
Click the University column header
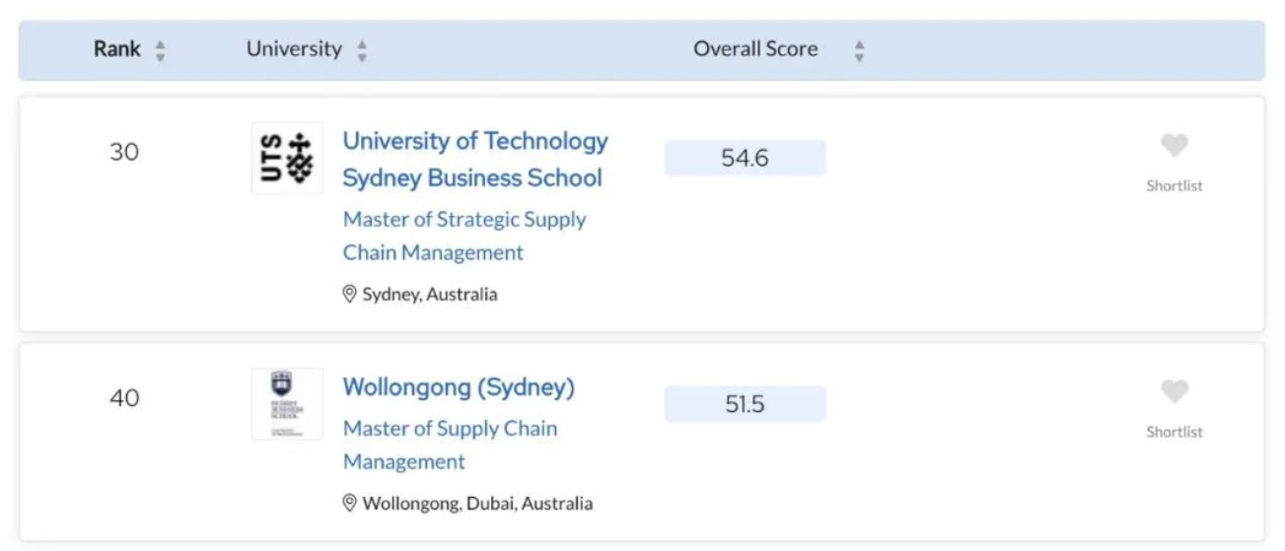click(294, 49)
